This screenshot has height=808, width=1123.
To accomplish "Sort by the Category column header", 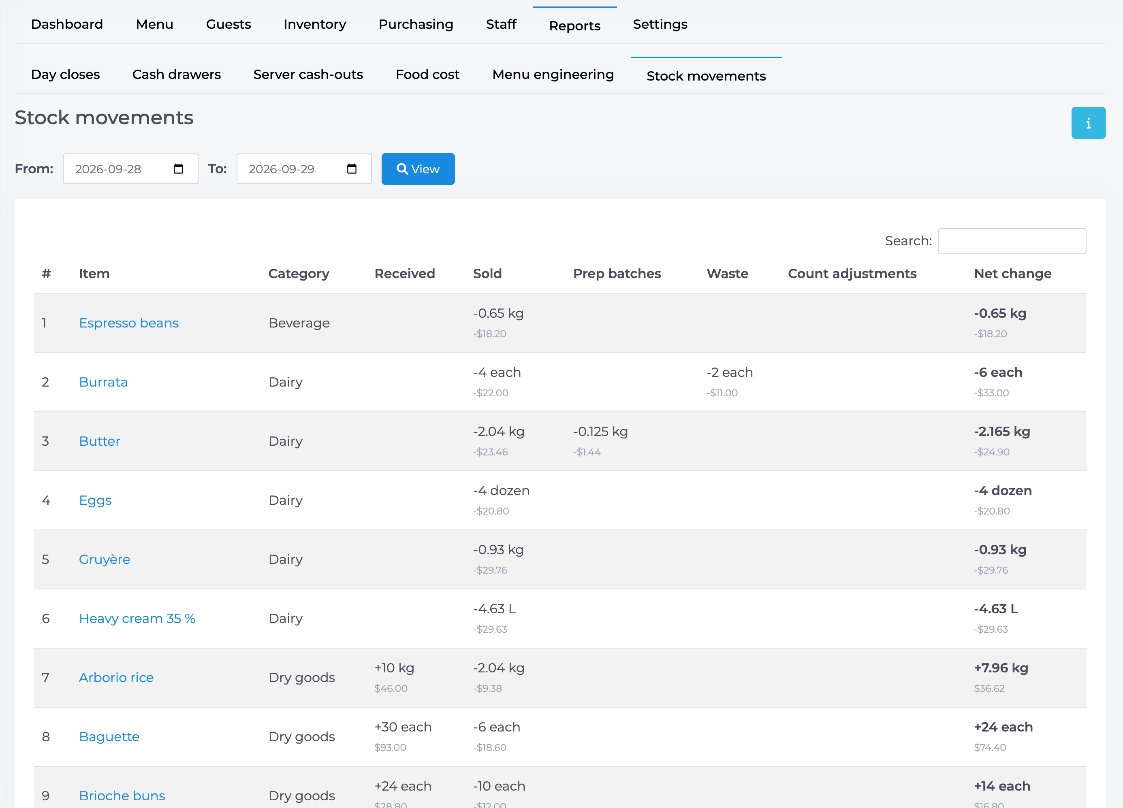I will (x=299, y=273).
